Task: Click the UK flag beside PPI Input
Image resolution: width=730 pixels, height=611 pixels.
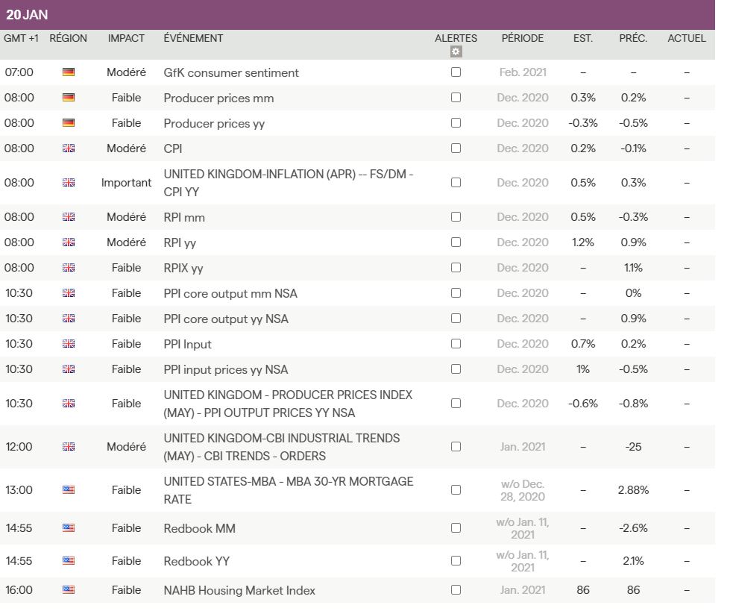Action: pos(69,344)
